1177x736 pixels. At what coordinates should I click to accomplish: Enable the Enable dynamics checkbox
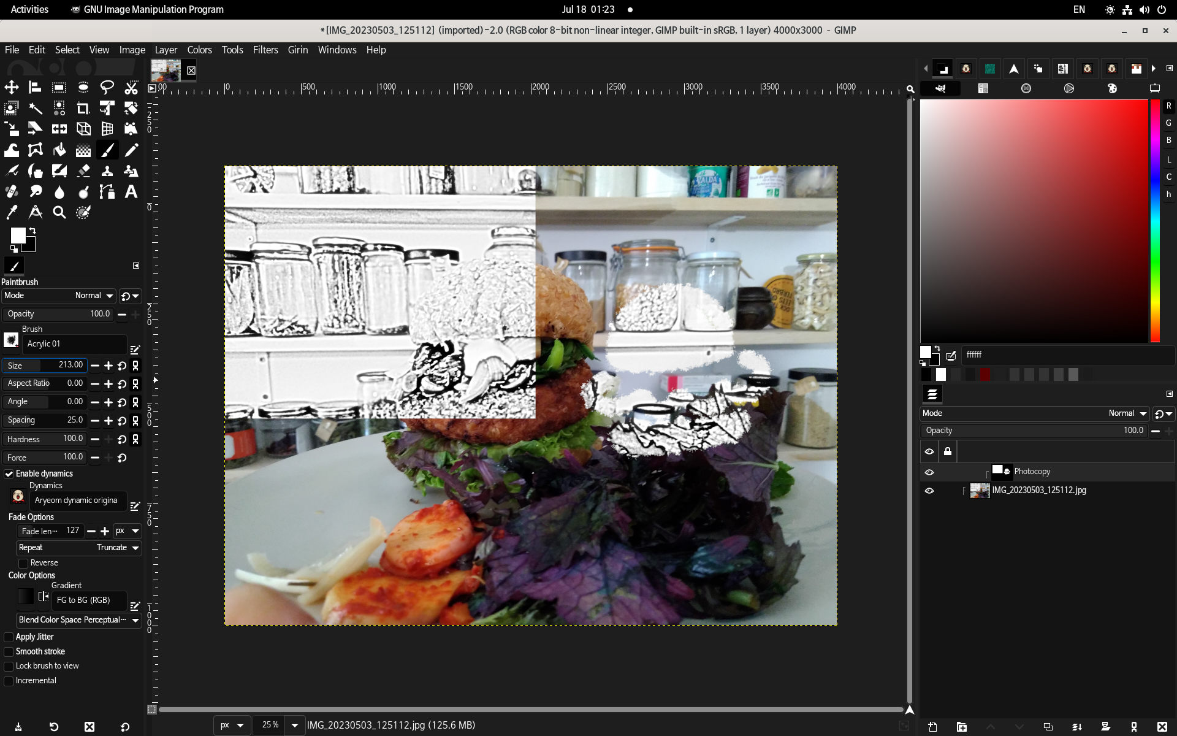click(x=9, y=473)
